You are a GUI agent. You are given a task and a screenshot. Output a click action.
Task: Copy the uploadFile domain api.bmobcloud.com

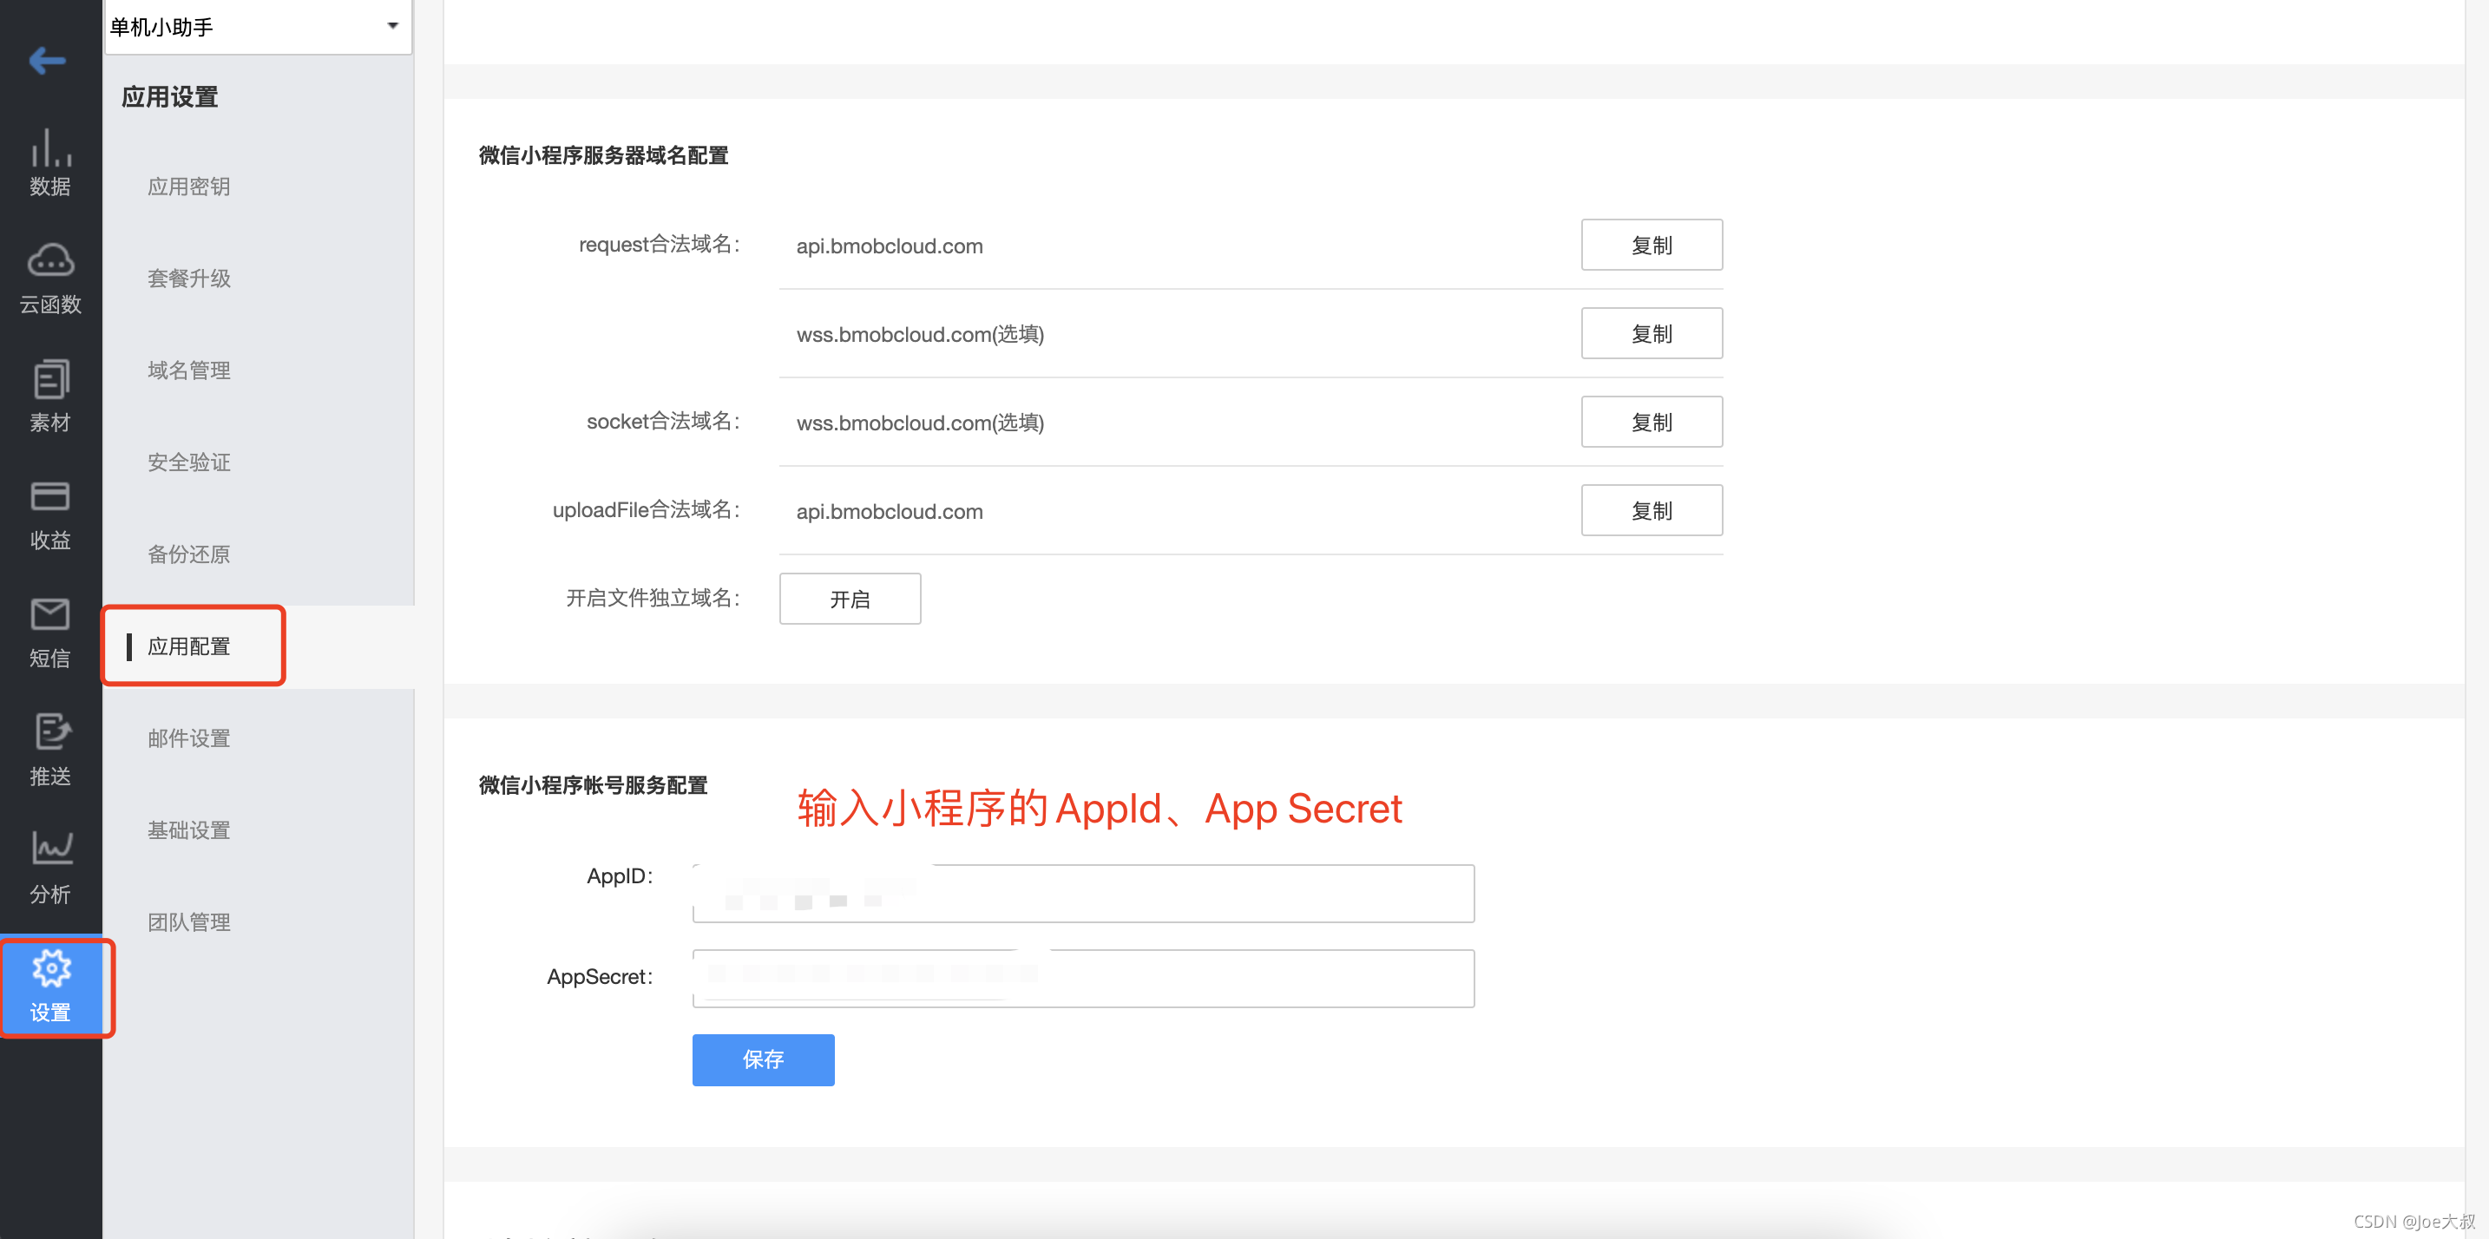[1652, 511]
